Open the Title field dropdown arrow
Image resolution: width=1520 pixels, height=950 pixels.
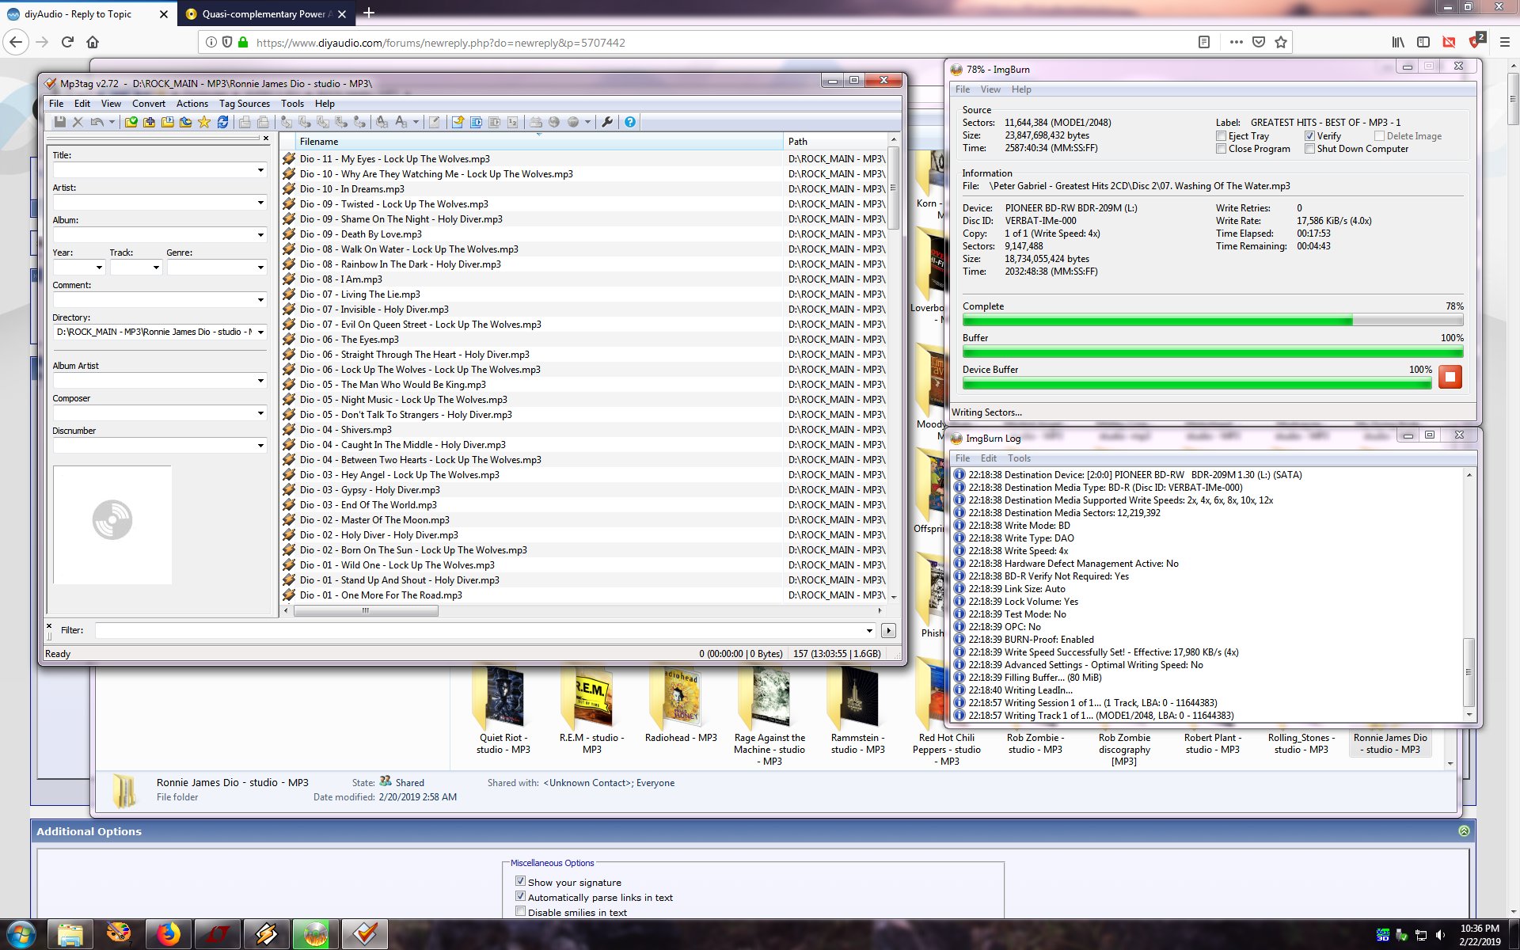(260, 170)
